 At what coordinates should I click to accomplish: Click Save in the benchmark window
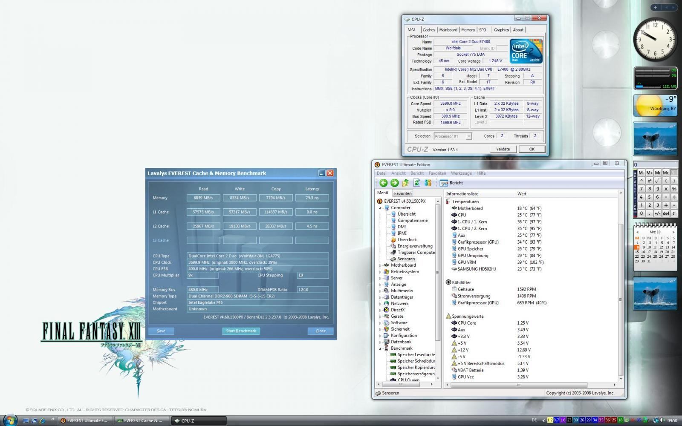[x=161, y=331]
